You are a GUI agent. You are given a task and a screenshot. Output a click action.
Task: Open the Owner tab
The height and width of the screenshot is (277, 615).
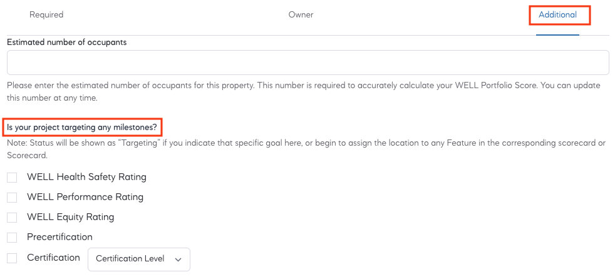coord(301,14)
